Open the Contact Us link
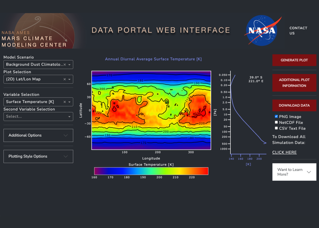The height and width of the screenshot is (228, 319). (x=298, y=31)
